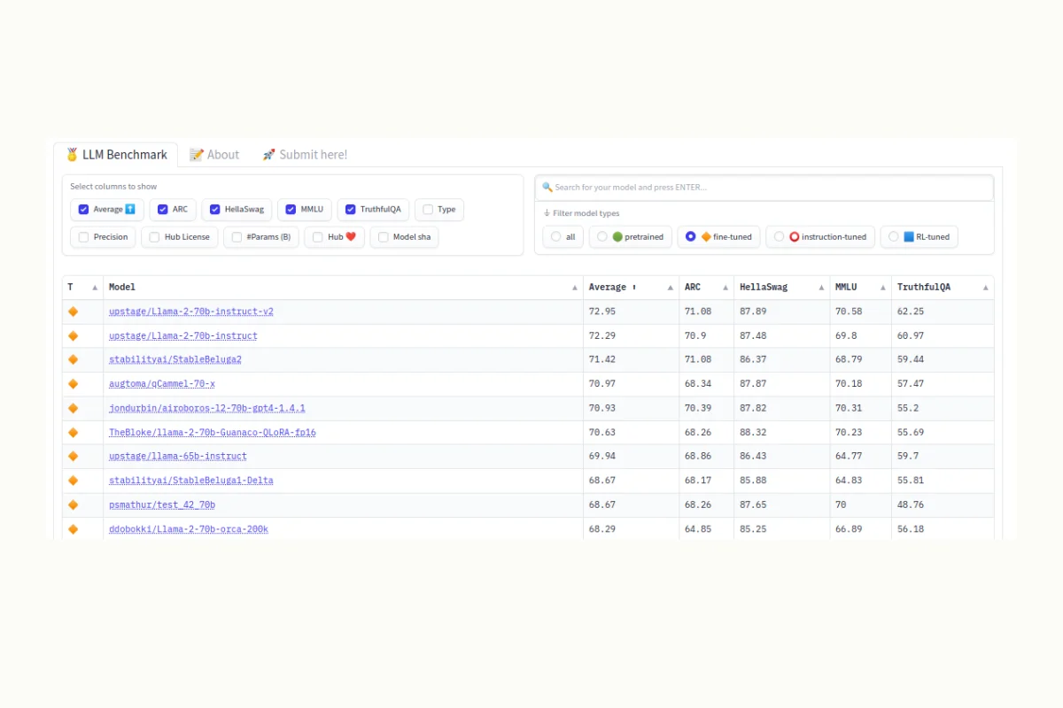This screenshot has height=708, width=1063.
Task: Uncheck the TruthfulQA column checkbox
Action: coord(350,210)
